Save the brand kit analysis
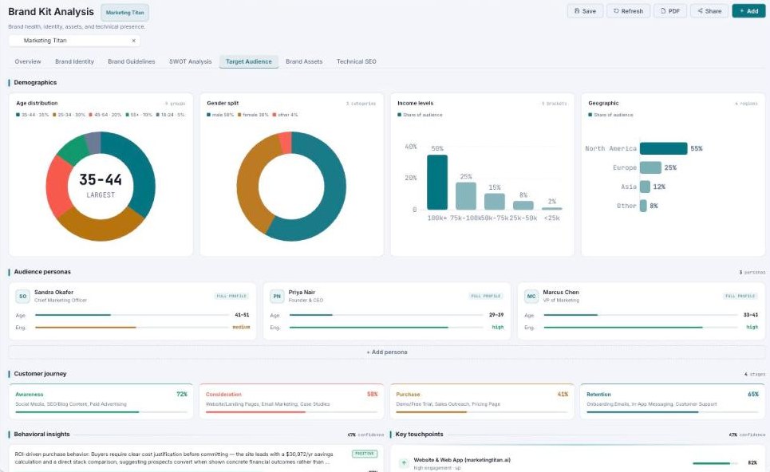The width and height of the screenshot is (770, 472). [x=585, y=11]
